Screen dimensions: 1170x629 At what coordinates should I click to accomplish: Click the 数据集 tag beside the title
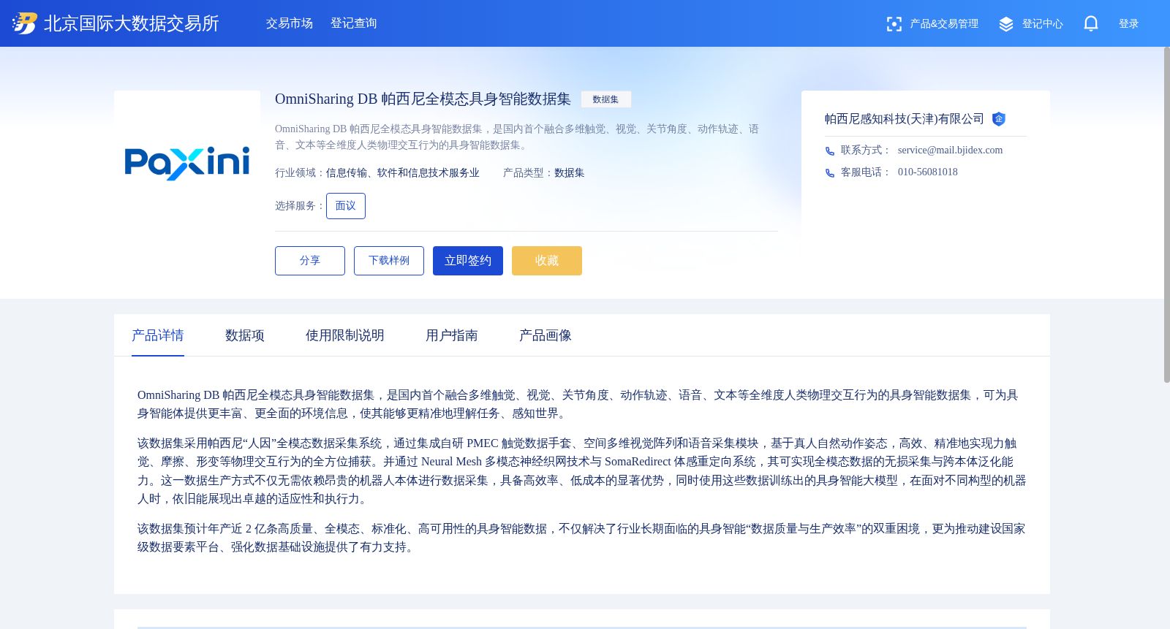[x=605, y=99]
